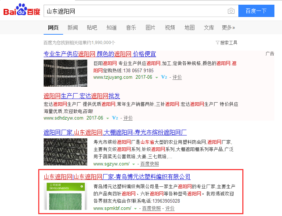Expand the 更多» menu
Viewport: 282px width, 216px height.
point(228,27)
